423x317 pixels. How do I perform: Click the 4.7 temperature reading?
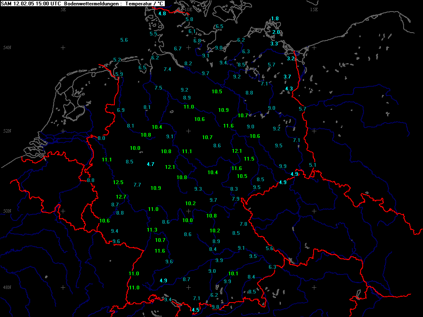tap(150, 164)
